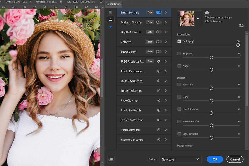This screenshot has width=249, height=166.
Task: Select the Dust & Scratches filter row
Action: pyautogui.click(x=144, y=81)
